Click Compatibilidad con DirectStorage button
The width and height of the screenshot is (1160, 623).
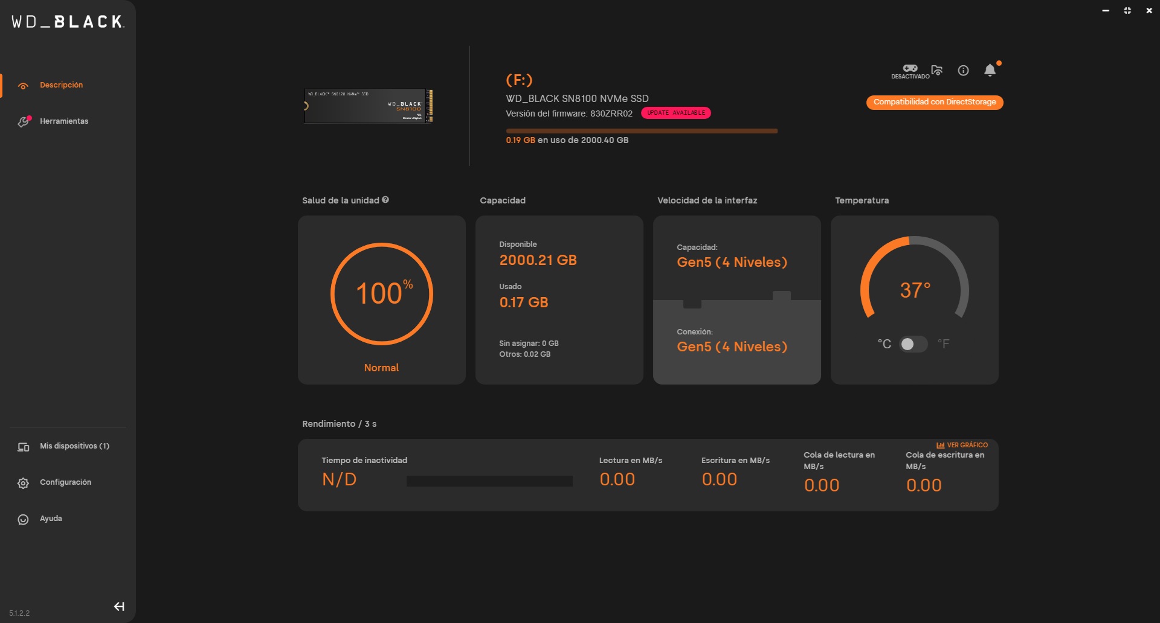click(934, 102)
